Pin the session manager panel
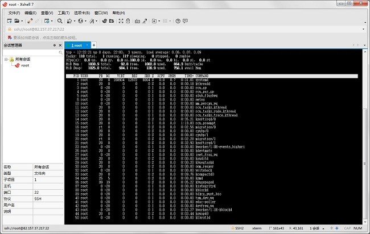Viewport: 370px width, 234px height. (54, 45)
